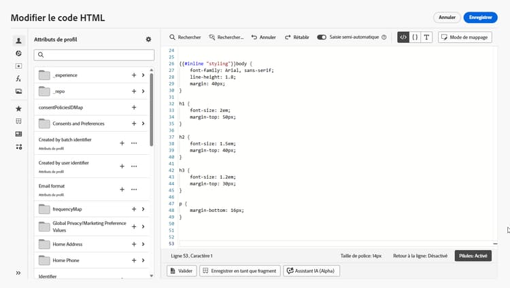Click the attribute list scroll-down arrow
Viewport: 510px width, 288px height.
coord(152,276)
